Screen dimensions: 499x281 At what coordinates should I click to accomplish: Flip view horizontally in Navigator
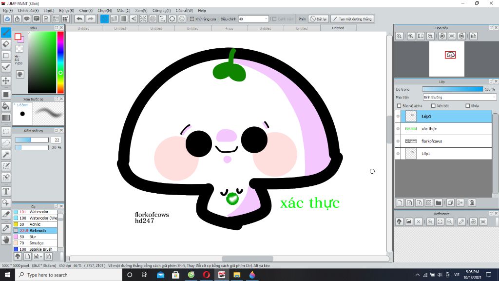coord(474,36)
